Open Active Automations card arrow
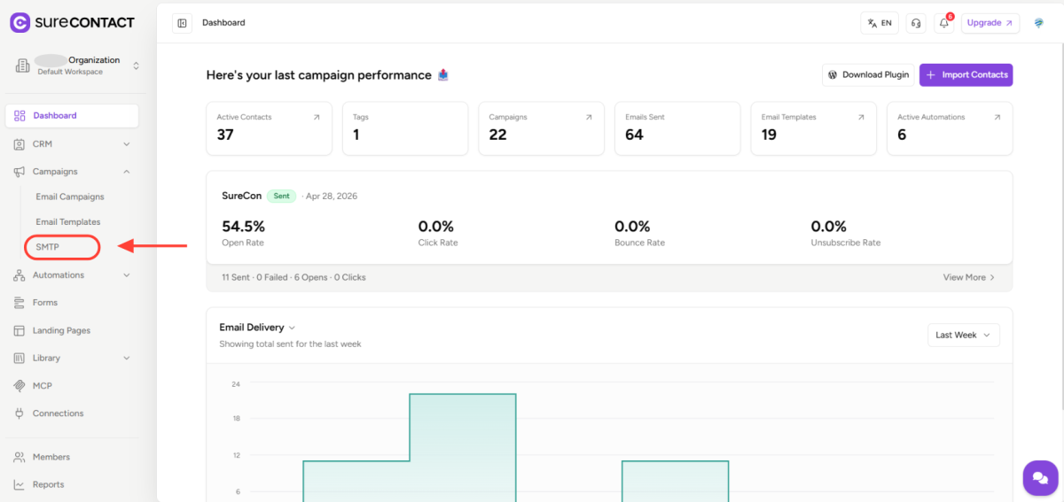The image size is (1064, 502). tap(997, 117)
